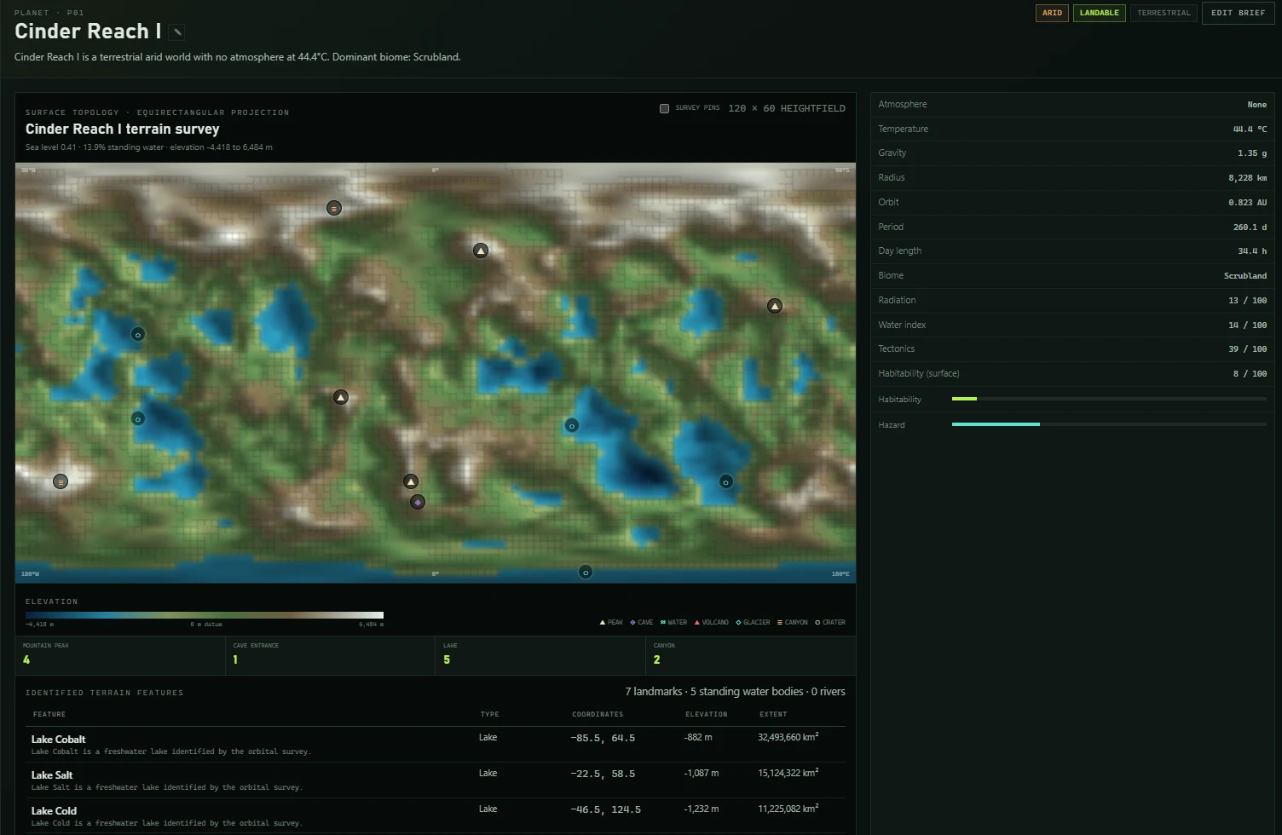Select the Cave Entrance count card
Image resolution: width=1282 pixels, height=835 pixels.
(x=331, y=655)
